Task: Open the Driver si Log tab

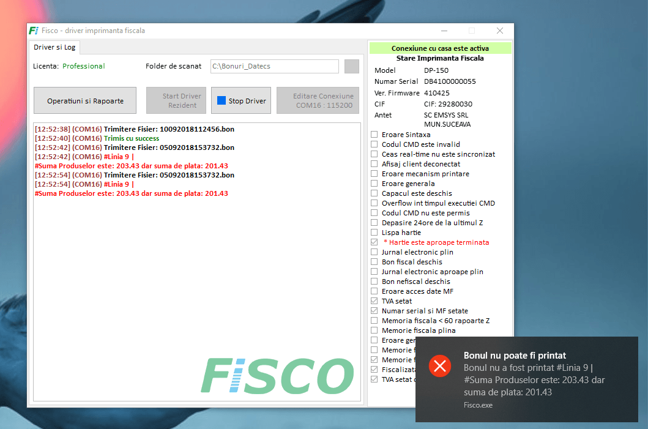Action: coord(54,47)
